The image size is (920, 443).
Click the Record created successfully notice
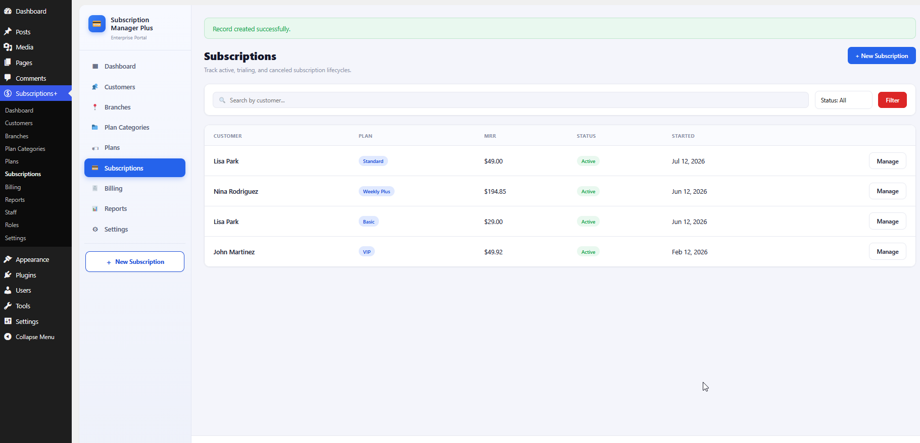coord(560,28)
